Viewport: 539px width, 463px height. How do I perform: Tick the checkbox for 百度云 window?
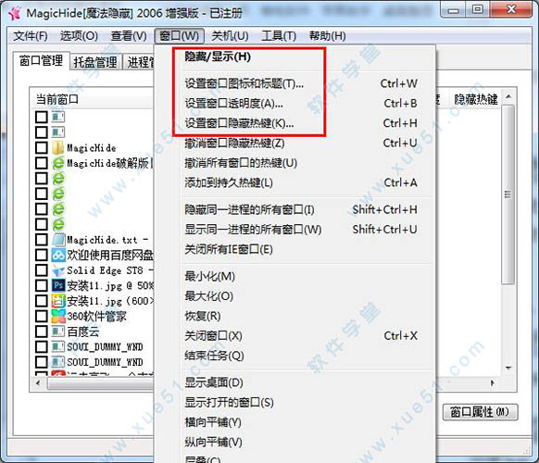[x=42, y=332]
